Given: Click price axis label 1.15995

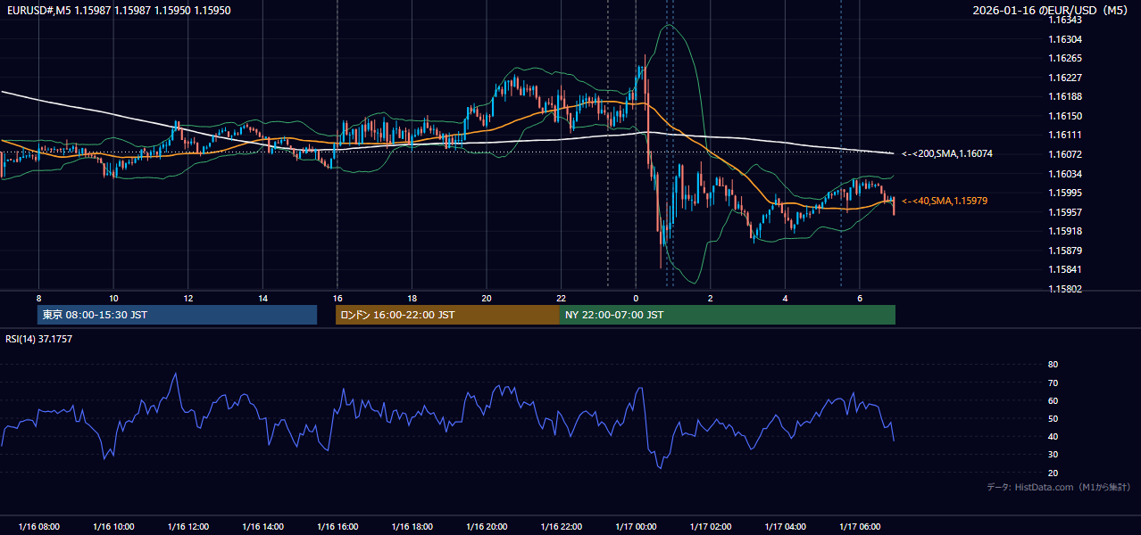Looking at the screenshot, I should 1064,193.
